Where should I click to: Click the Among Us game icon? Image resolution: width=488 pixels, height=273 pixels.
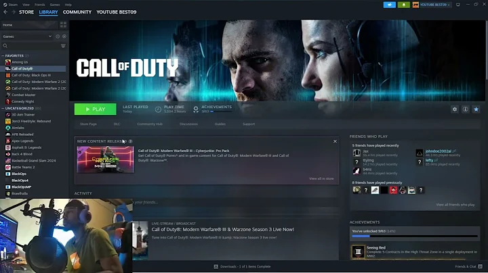click(8, 62)
